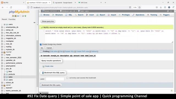Viewport: 176px width, 99px height.
Task: Open the Favorites tables list
Action: (12, 19)
